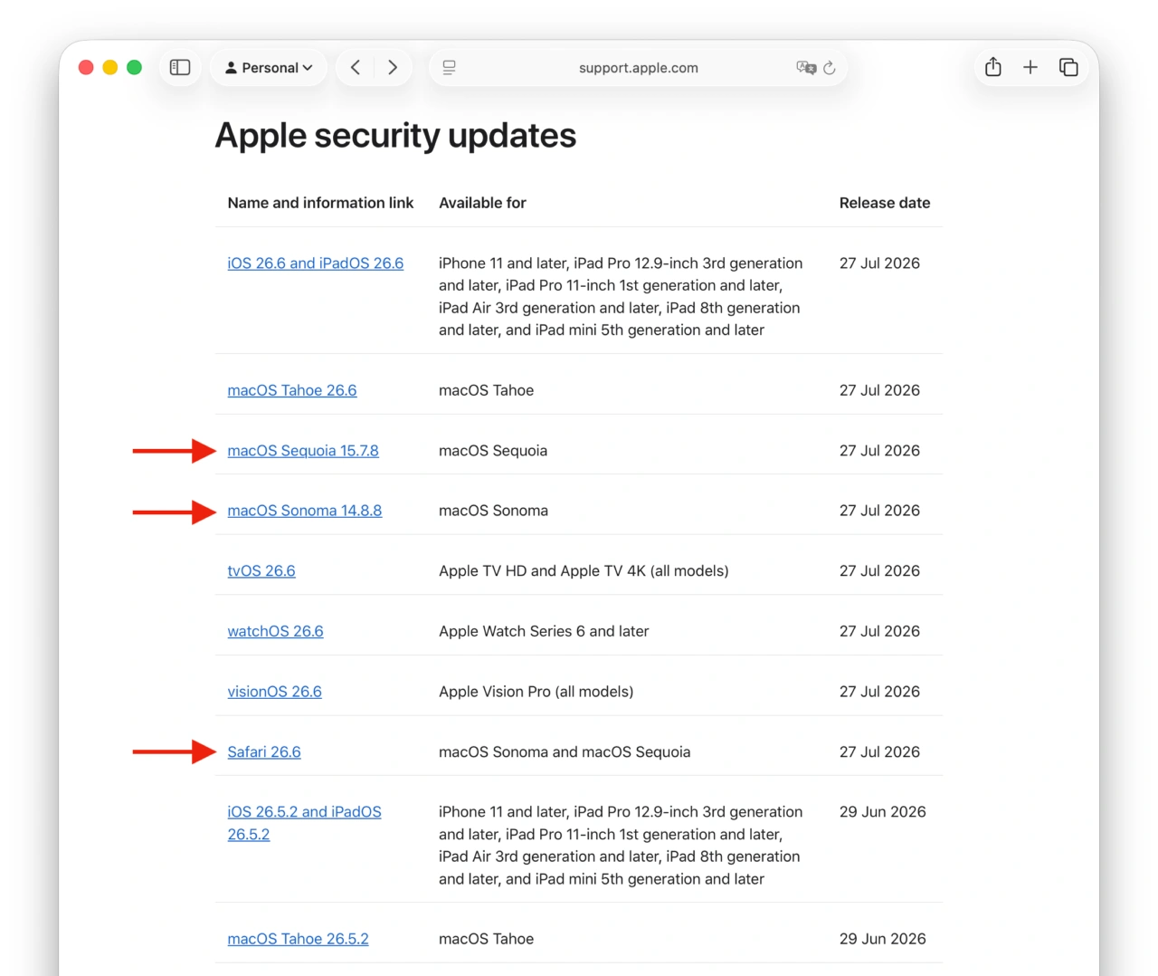The image size is (1158, 976).
Task: Click release date in tvOS 26.6 row
Action: coord(879,571)
